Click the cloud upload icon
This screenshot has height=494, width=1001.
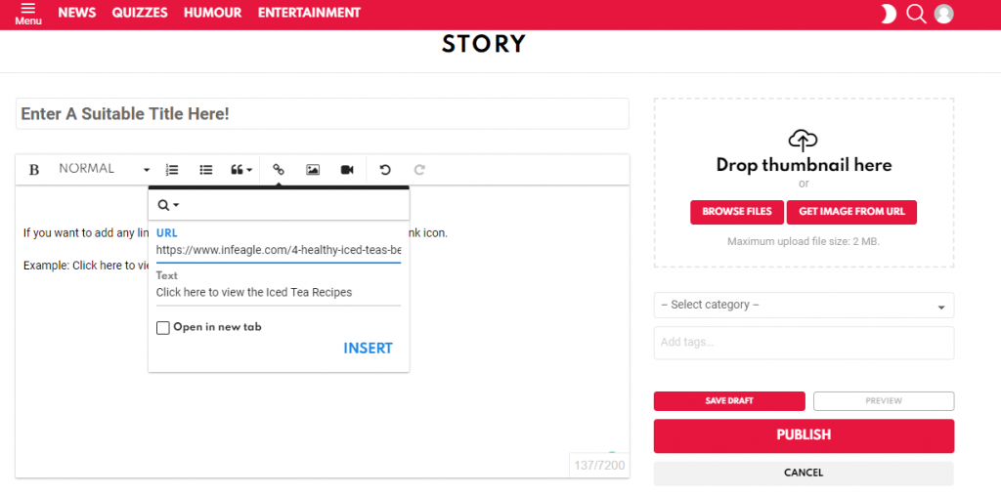click(x=804, y=140)
